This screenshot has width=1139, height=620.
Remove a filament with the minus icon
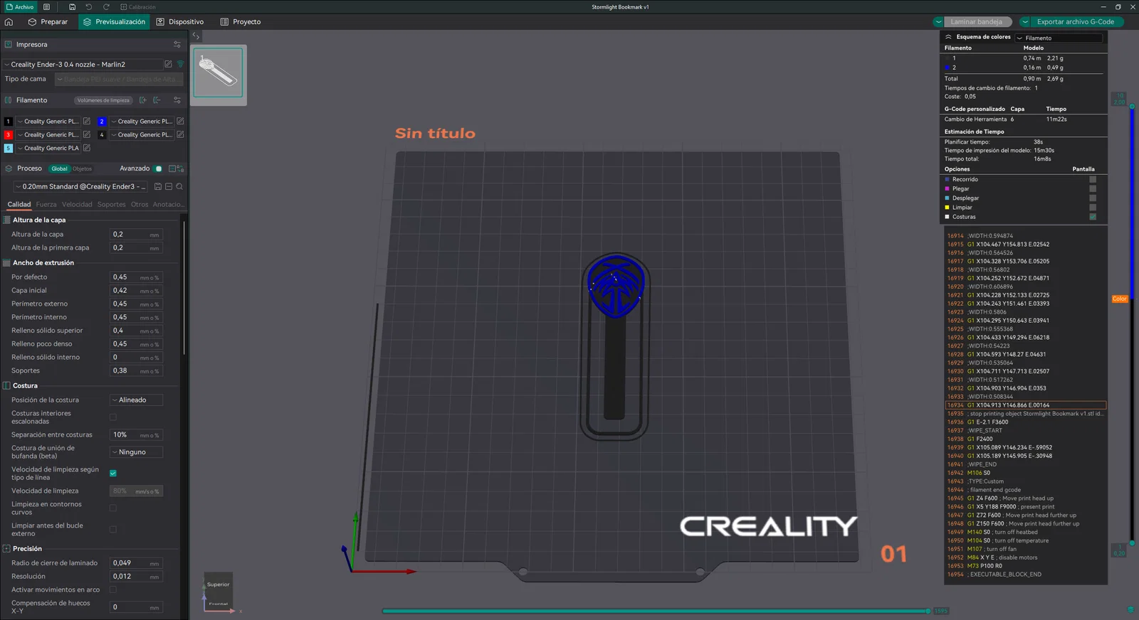tap(157, 100)
